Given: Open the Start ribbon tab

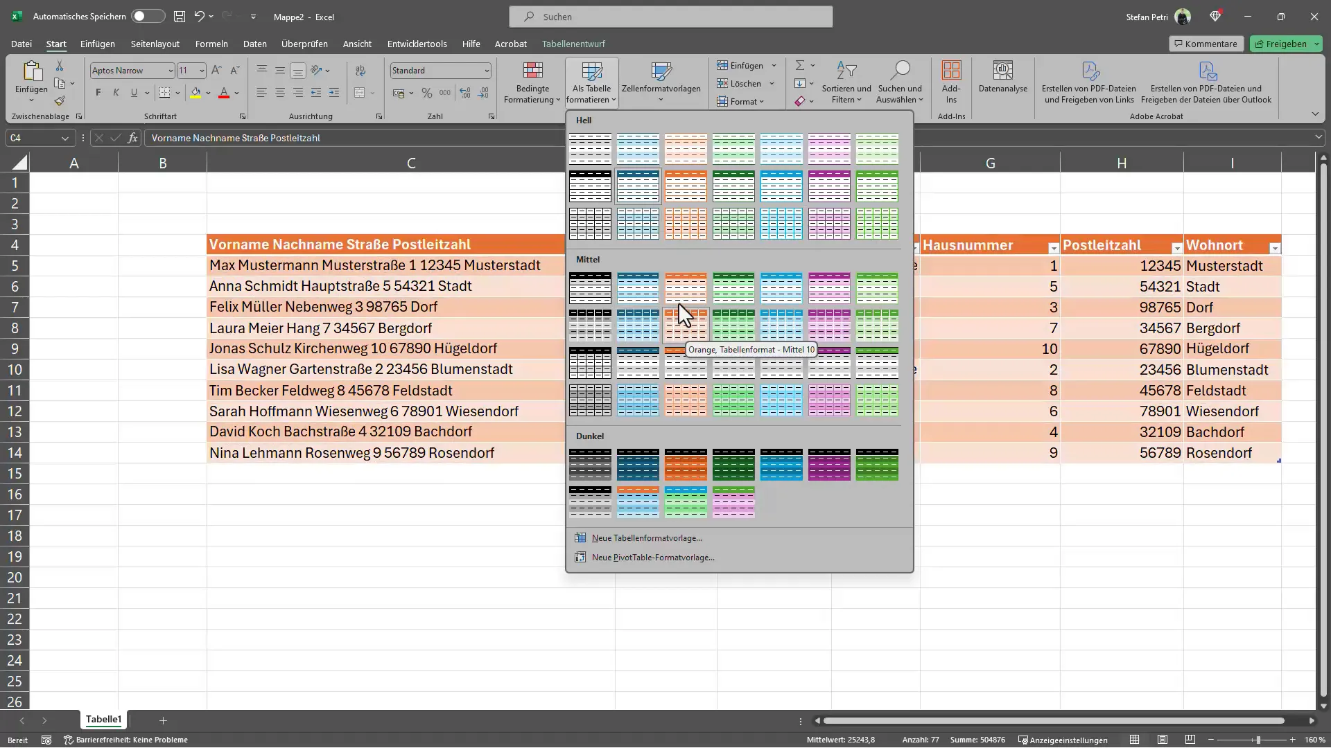Looking at the screenshot, I should tap(55, 44).
